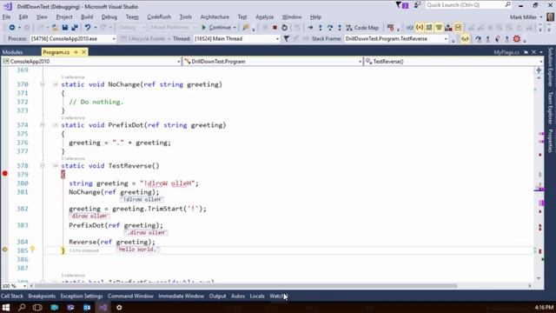The width and height of the screenshot is (556, 313).
Task: Click the Restart debugging icon
Action: point(284,27)
